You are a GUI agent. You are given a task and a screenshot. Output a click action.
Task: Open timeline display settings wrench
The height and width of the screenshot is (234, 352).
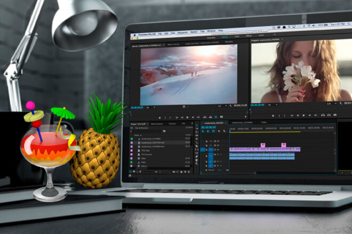click(x=224, y=131)
